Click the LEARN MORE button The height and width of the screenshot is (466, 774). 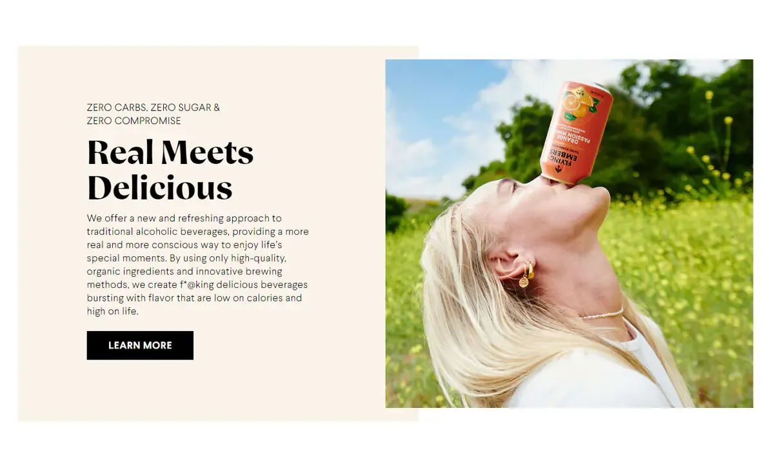click(x=140, y=345)
